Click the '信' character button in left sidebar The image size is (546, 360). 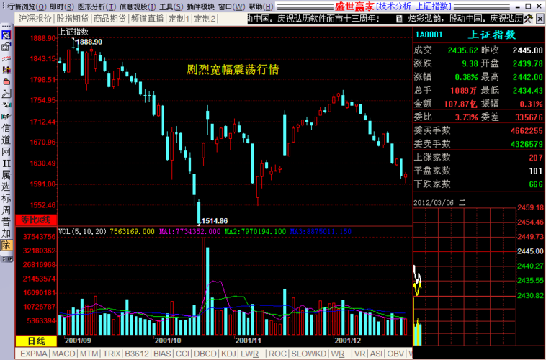[6, 129]
